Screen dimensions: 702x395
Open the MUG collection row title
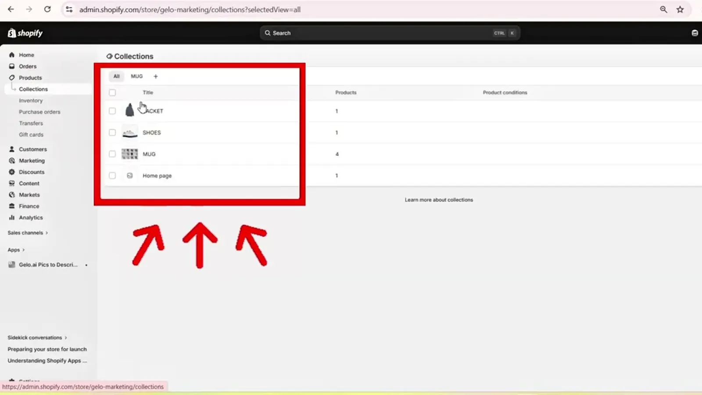tap(149, 154)
